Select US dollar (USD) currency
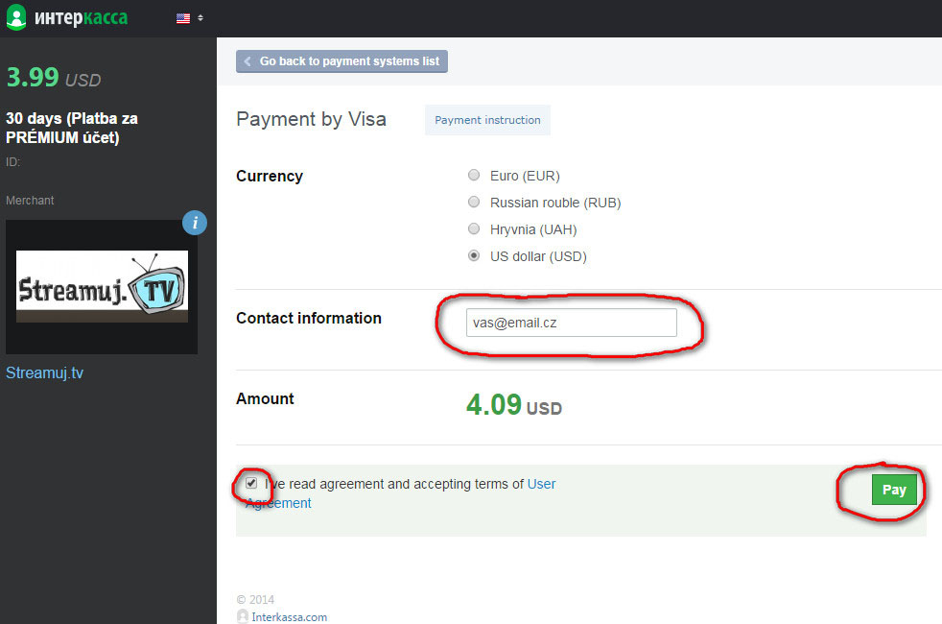The width and height of the screenshot is (942, 624). point(474,255)
